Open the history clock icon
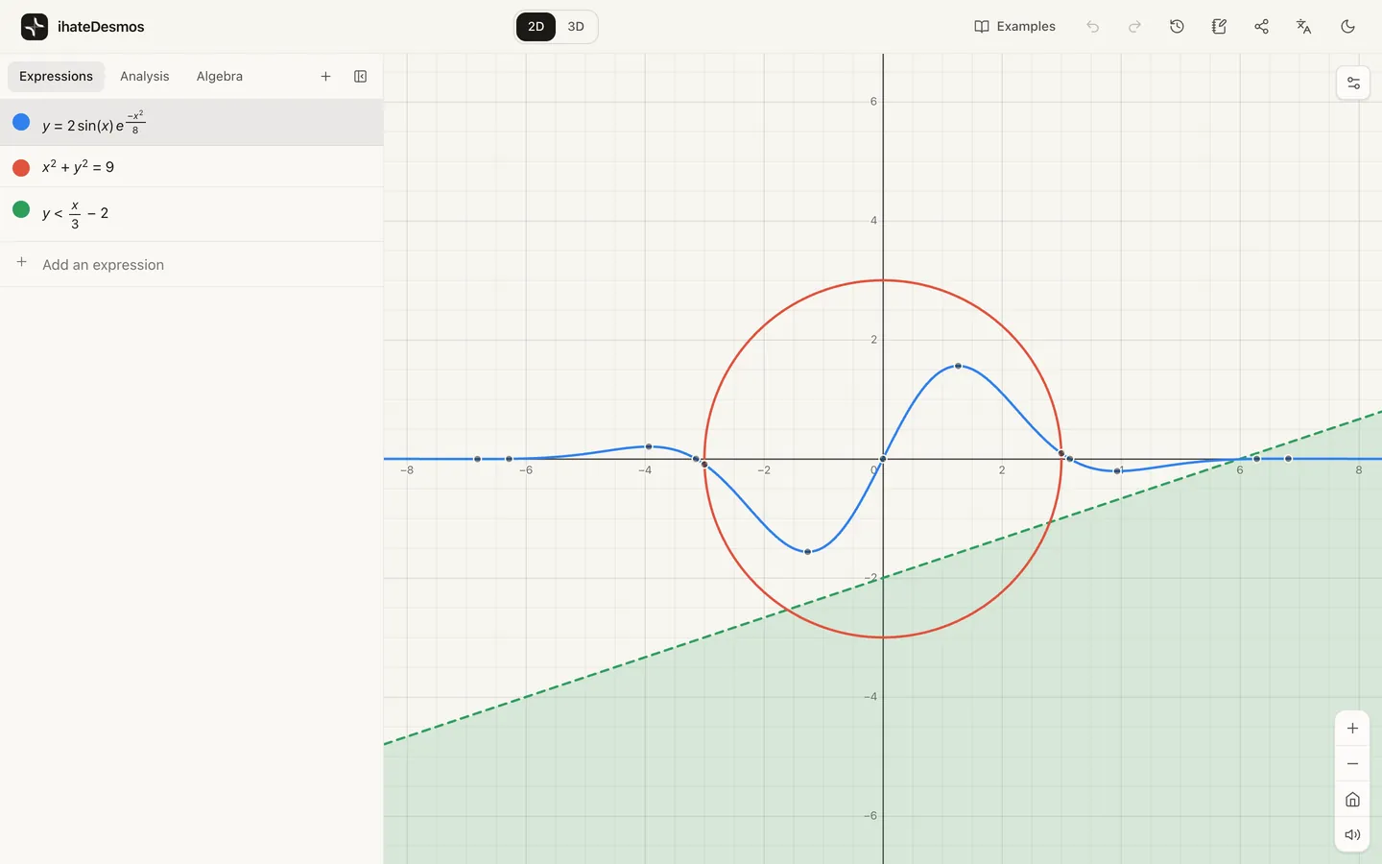The image size is (1382, 864). point(1177,27)
